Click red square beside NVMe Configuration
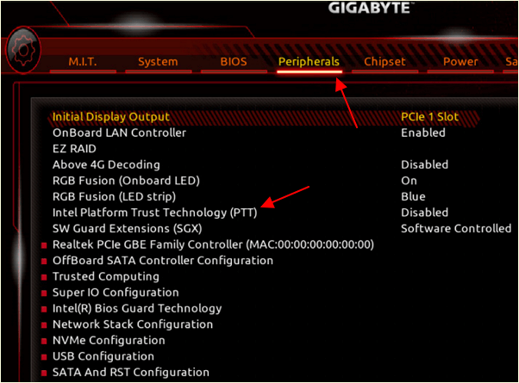This screenshot has height=383, width=519. [x=44, y=341]
